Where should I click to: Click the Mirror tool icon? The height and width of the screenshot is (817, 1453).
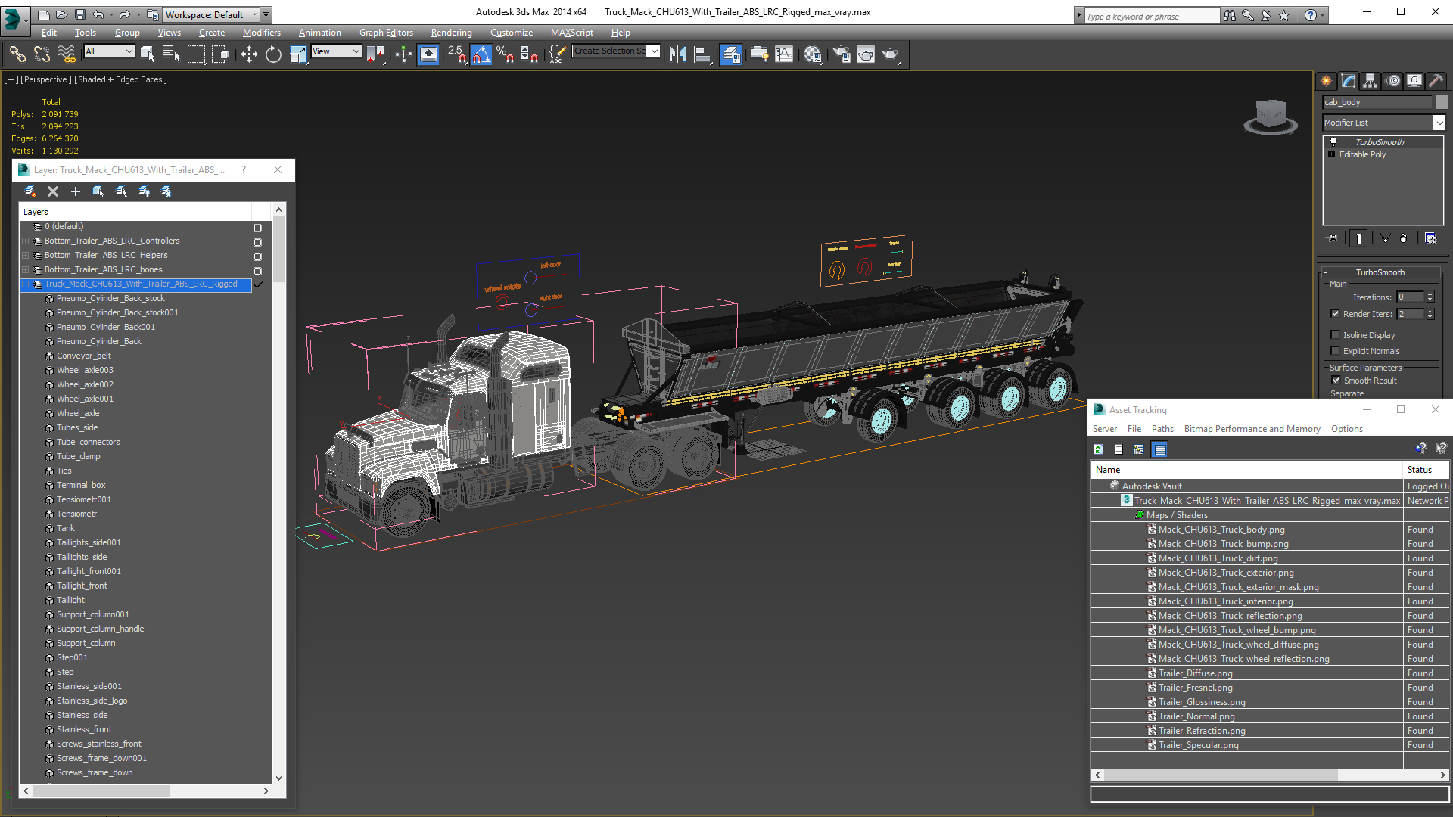[x=677, y=54]
